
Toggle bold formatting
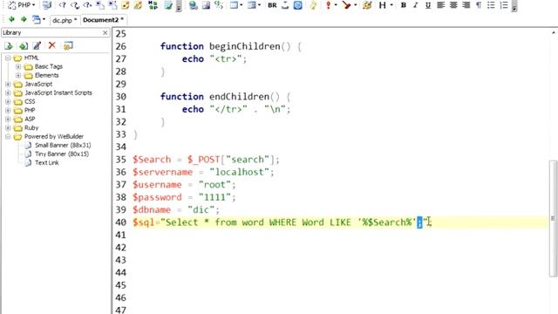(x=403, y=5)
